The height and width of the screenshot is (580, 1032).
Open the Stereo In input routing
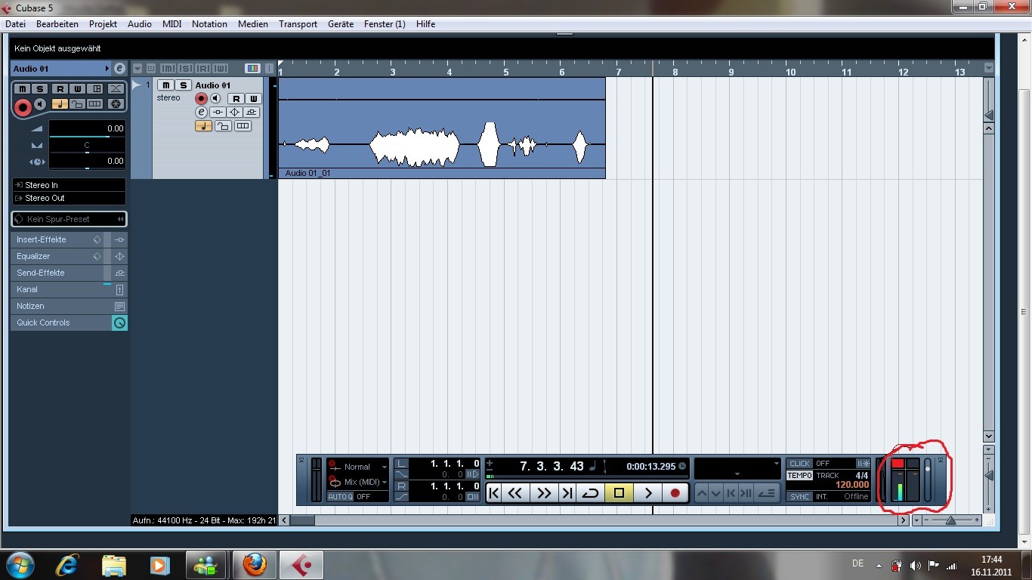69,185
